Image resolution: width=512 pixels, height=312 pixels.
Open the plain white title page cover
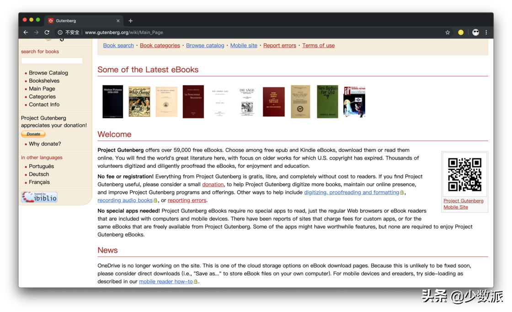(x=220, y=102)
